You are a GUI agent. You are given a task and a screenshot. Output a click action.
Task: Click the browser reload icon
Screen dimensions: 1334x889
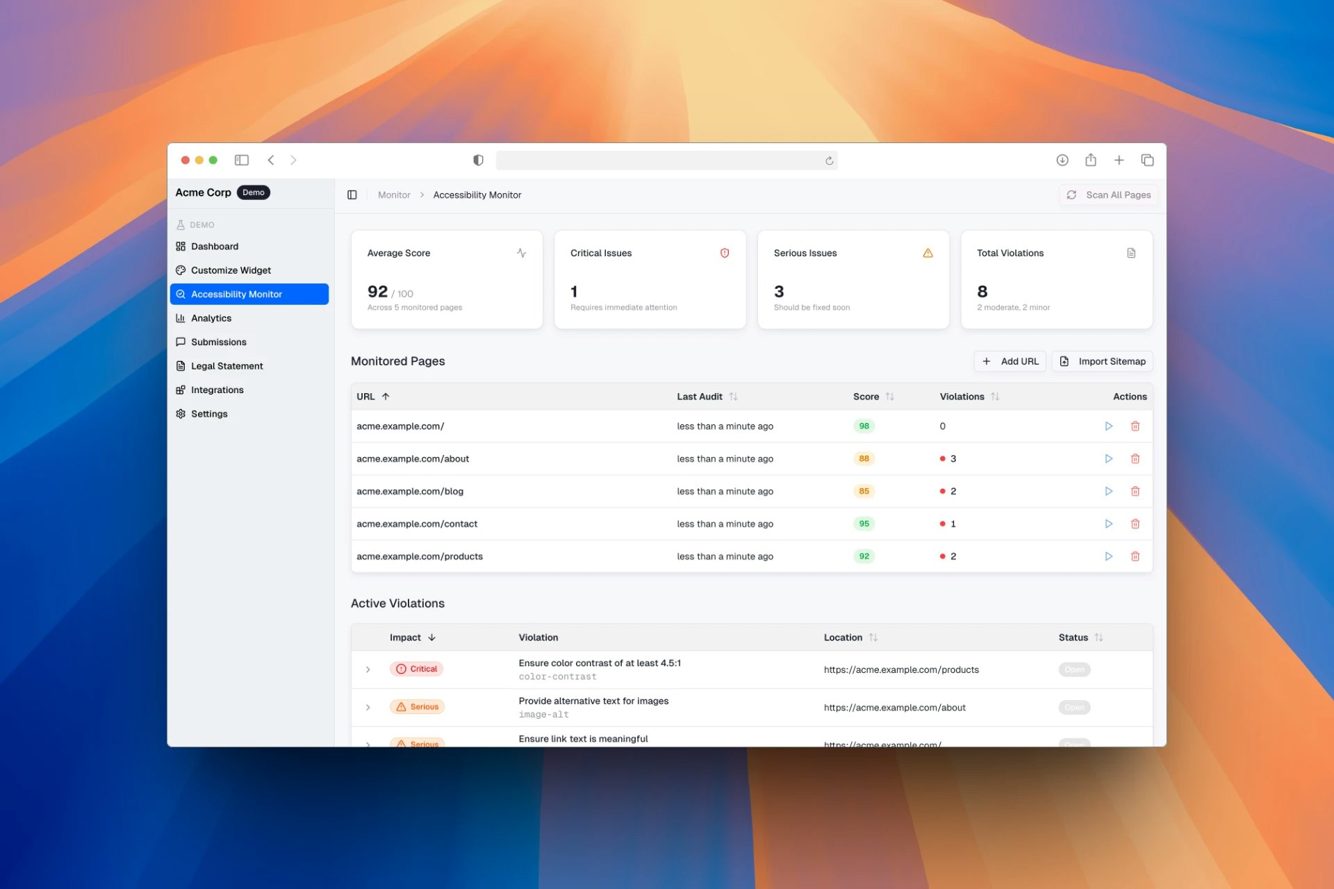point(829,160)
